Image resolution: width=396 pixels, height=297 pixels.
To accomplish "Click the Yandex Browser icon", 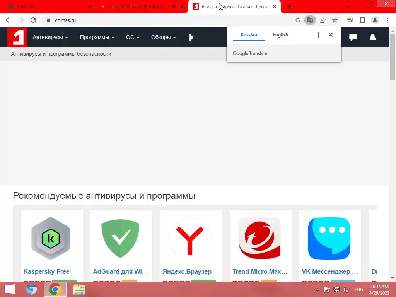I will 190,239.
